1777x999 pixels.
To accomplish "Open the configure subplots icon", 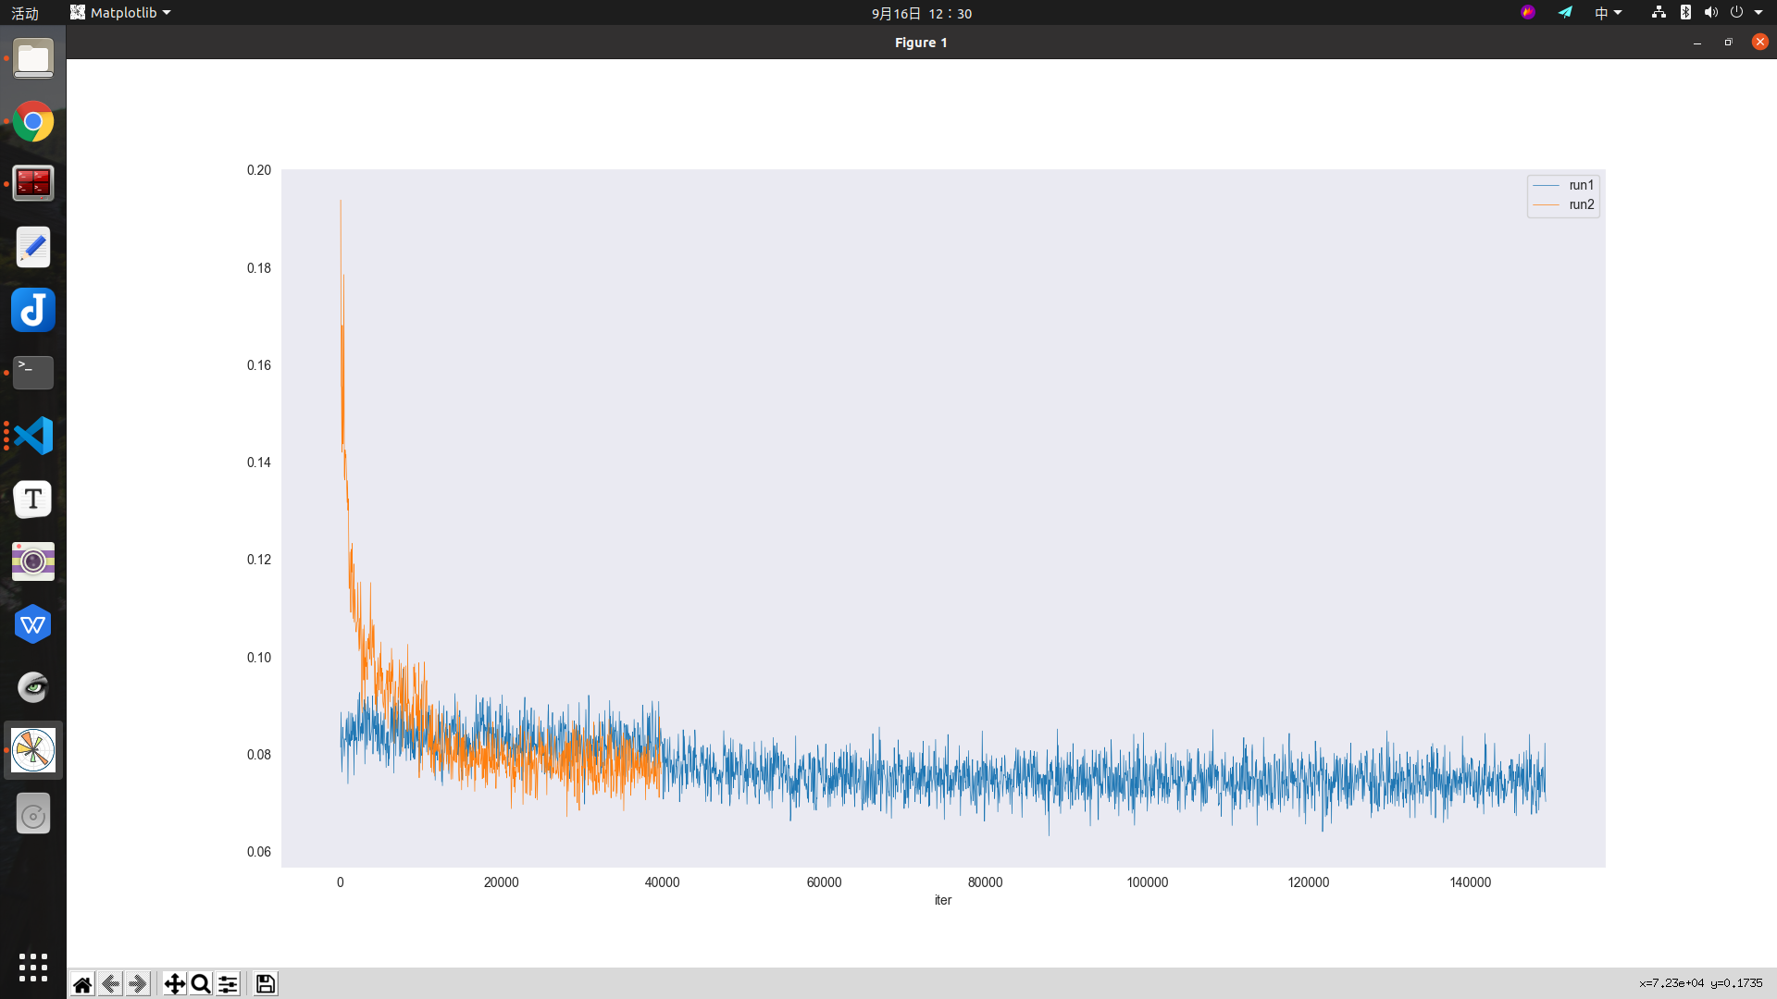I will click(x=227, y=983).
